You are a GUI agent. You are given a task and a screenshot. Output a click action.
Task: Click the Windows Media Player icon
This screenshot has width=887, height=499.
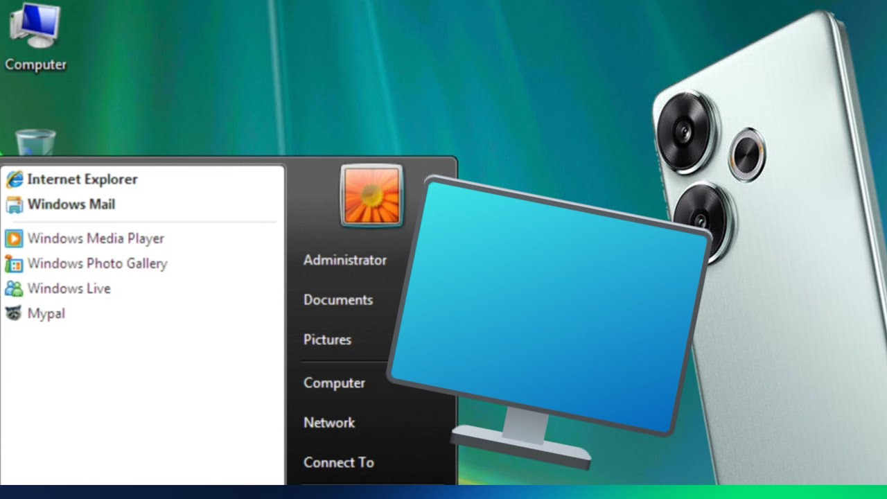point(14,239)
